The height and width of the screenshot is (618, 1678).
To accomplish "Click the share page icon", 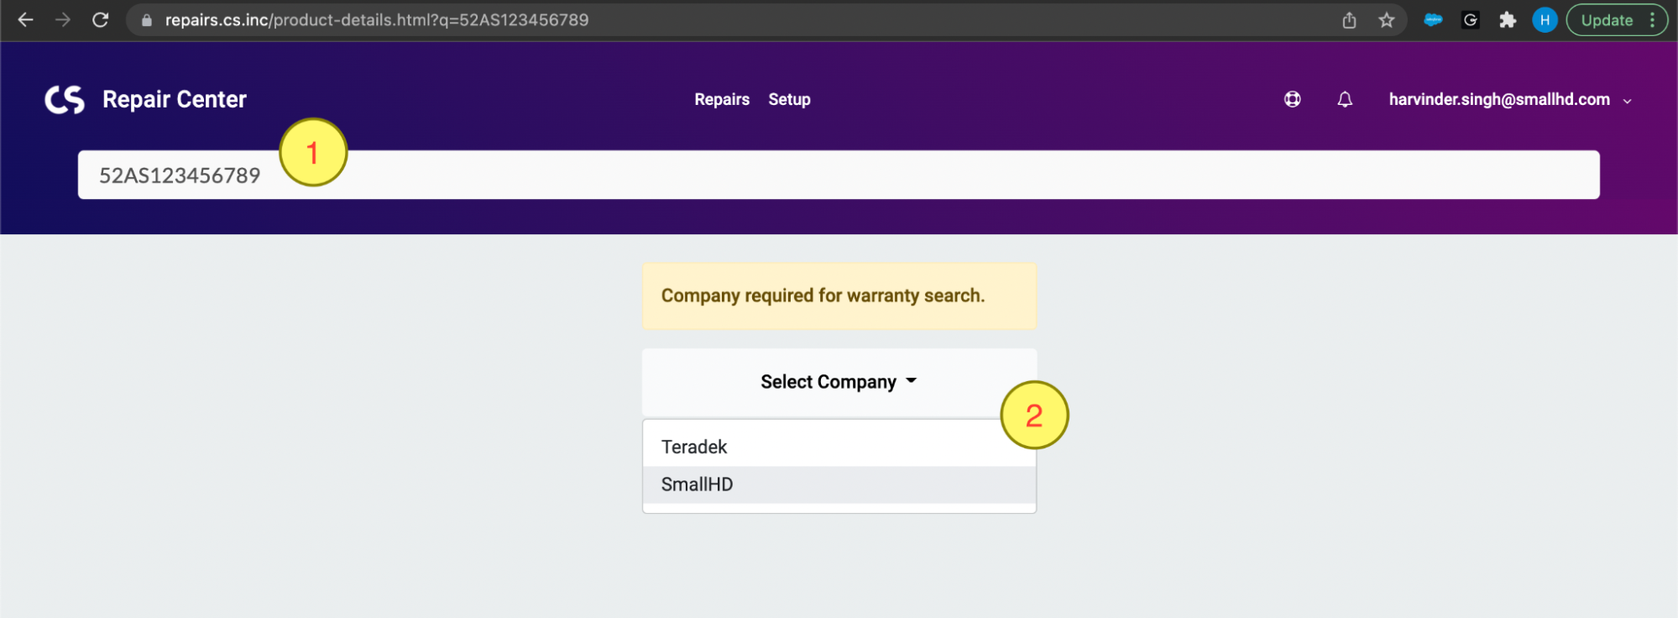I will [x=1349, y=20].
